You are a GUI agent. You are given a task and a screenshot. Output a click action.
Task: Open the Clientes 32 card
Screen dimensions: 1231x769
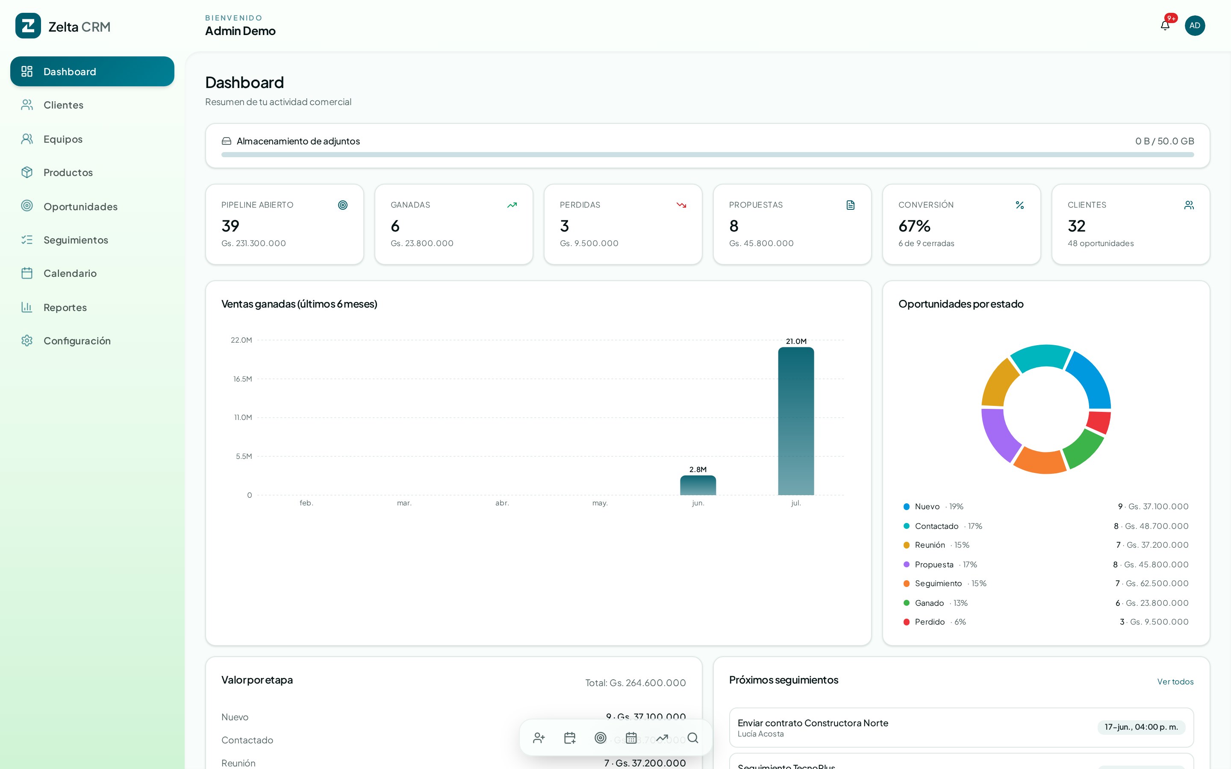(x=1130, y=224)
